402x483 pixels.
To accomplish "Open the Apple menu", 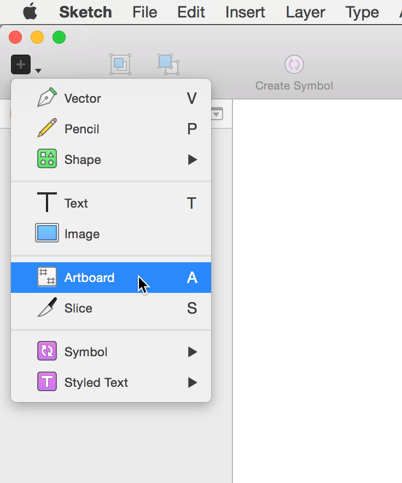I will (30, 11).
